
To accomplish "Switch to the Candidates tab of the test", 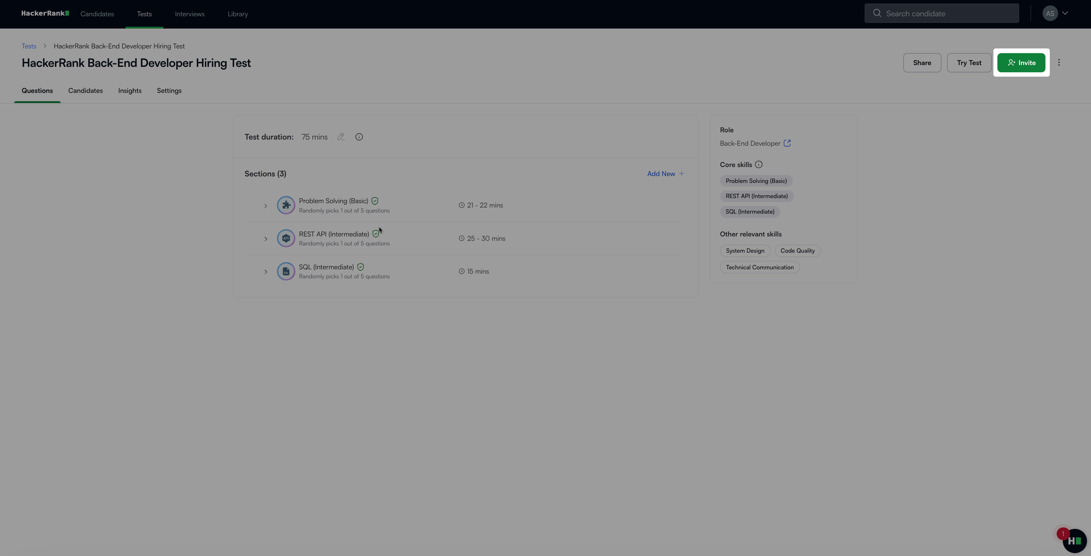I will (x=85, y=91).
